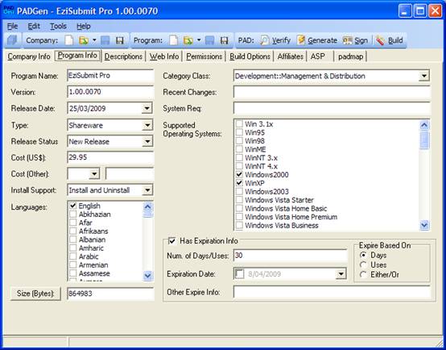Open the Category Class dropdown
The image size is (446, 350).
coord(423,76)
